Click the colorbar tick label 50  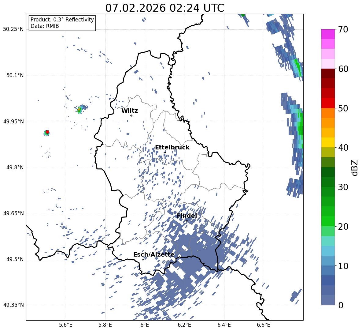343,108
